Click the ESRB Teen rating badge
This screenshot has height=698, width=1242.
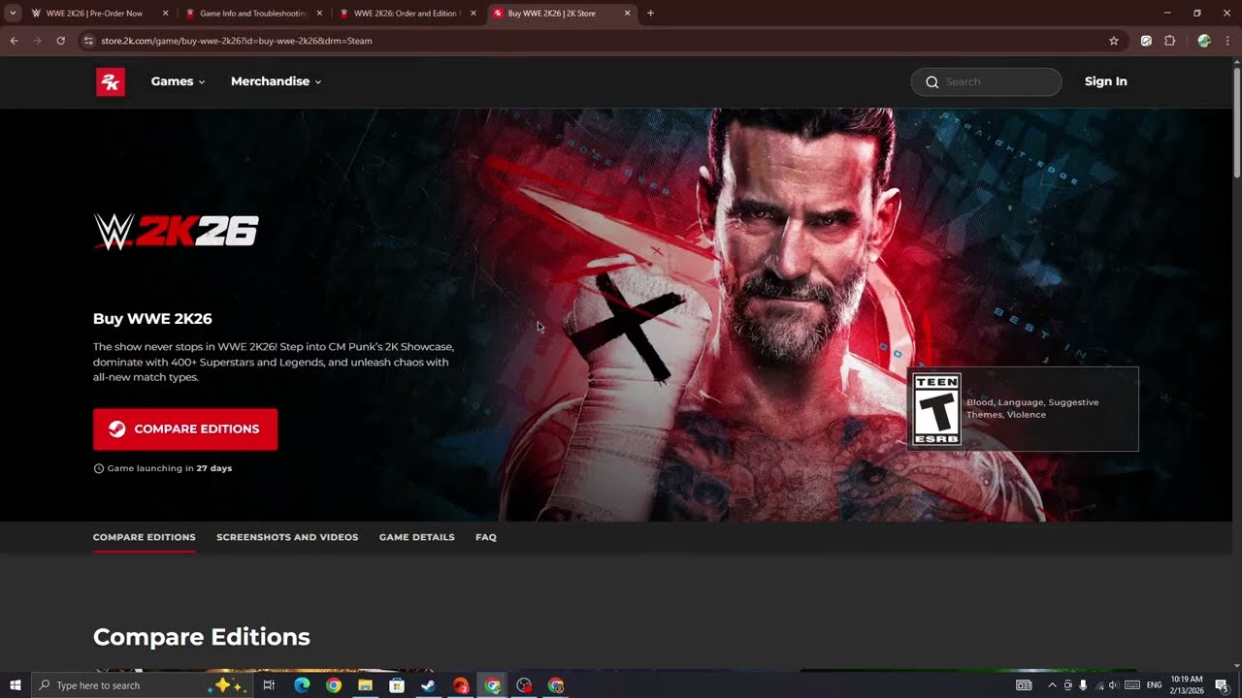937,409
